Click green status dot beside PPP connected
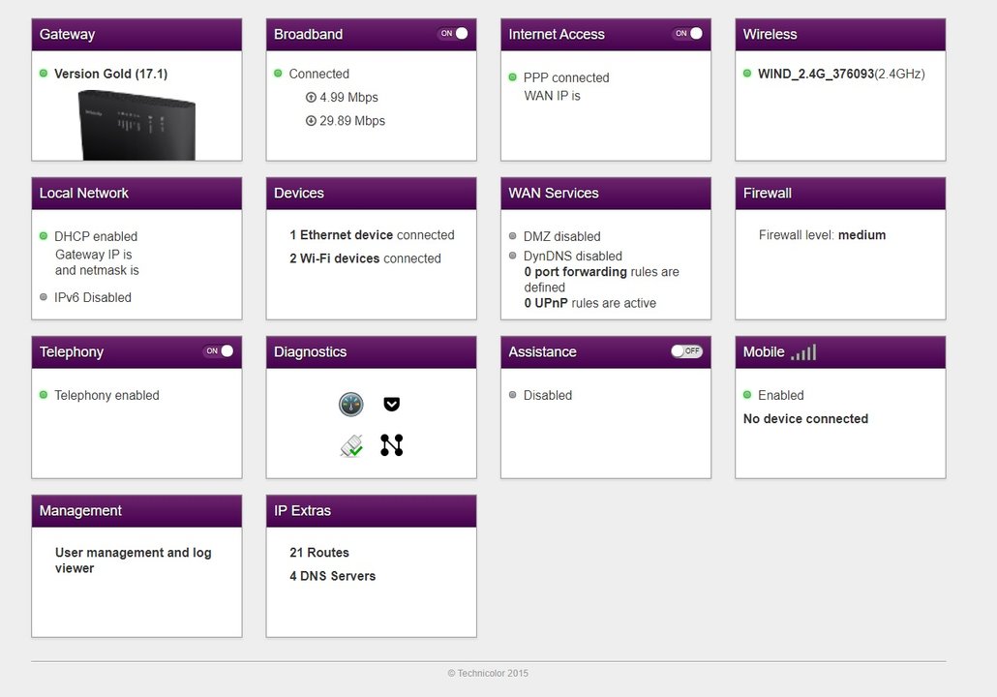Screen dimensions: 997x697 point(512,76)
